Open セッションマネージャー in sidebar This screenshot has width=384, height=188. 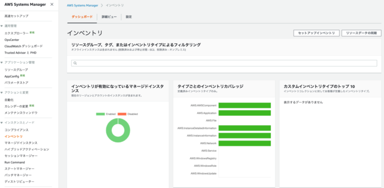point(21,156)
